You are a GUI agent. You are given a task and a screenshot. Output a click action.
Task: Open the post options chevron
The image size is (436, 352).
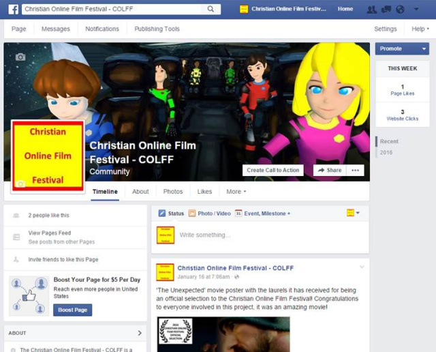(362, 267)
